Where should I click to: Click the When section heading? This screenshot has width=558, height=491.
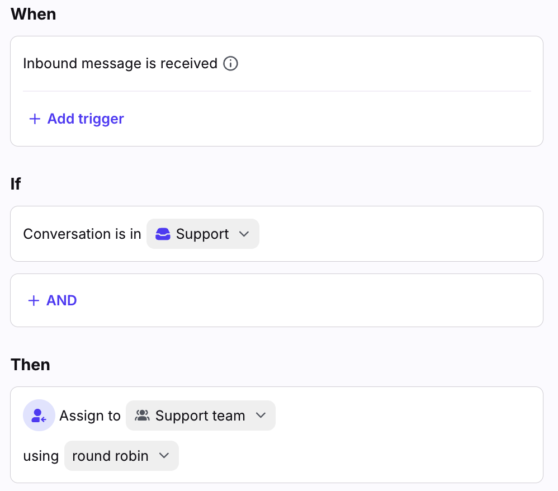coord(34,14)
